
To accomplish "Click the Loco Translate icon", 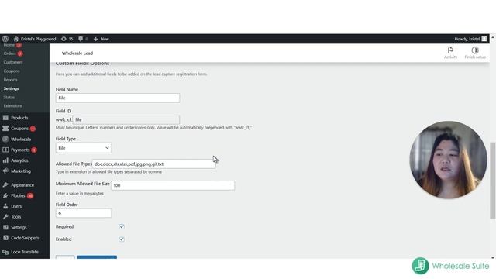I will [x=5, y=252].
